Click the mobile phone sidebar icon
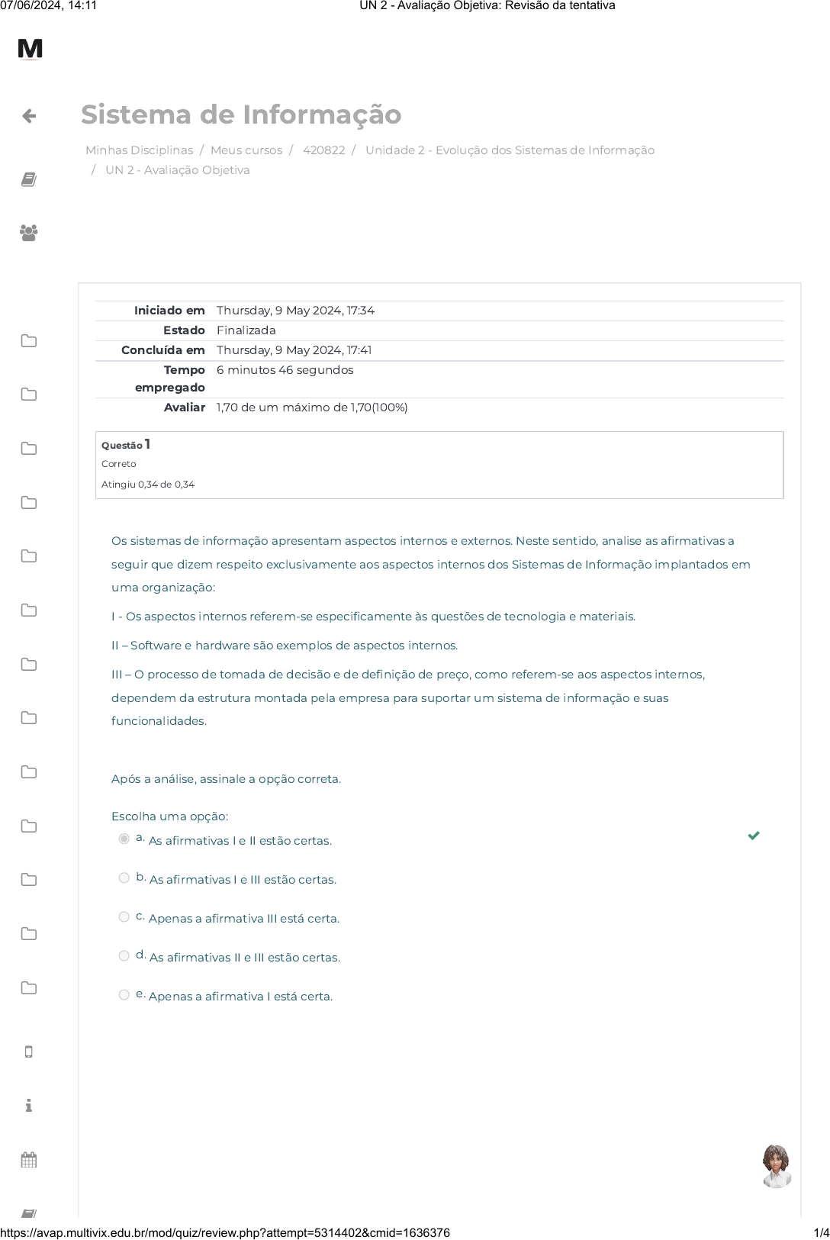 [29, 1052]
